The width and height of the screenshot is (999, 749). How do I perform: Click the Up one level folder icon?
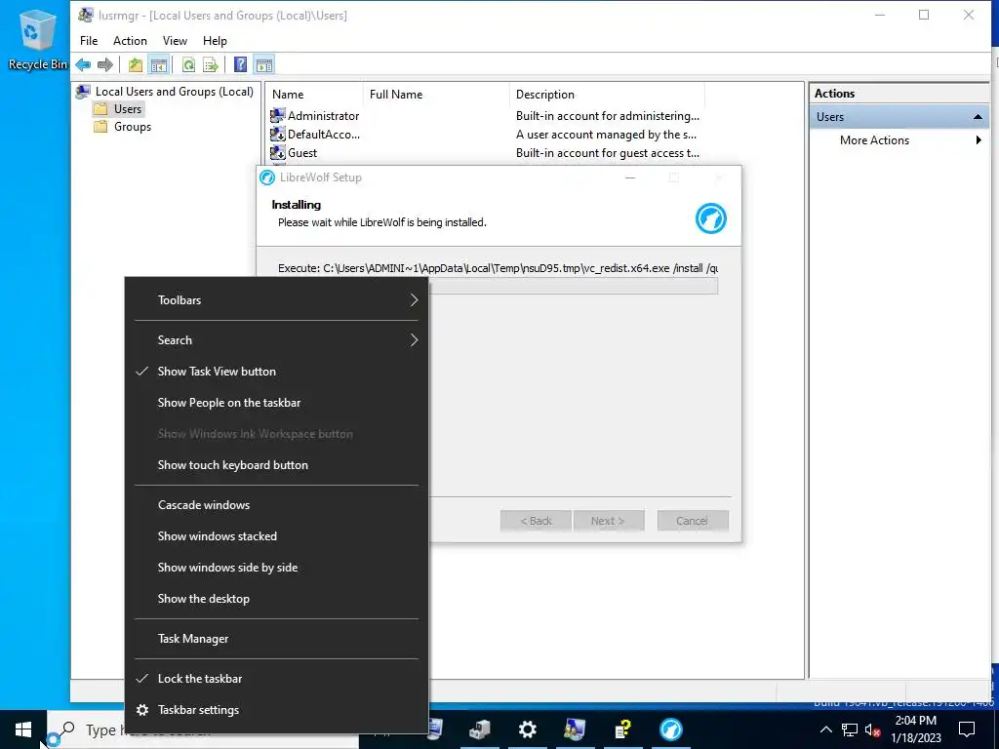click(135, 64)
